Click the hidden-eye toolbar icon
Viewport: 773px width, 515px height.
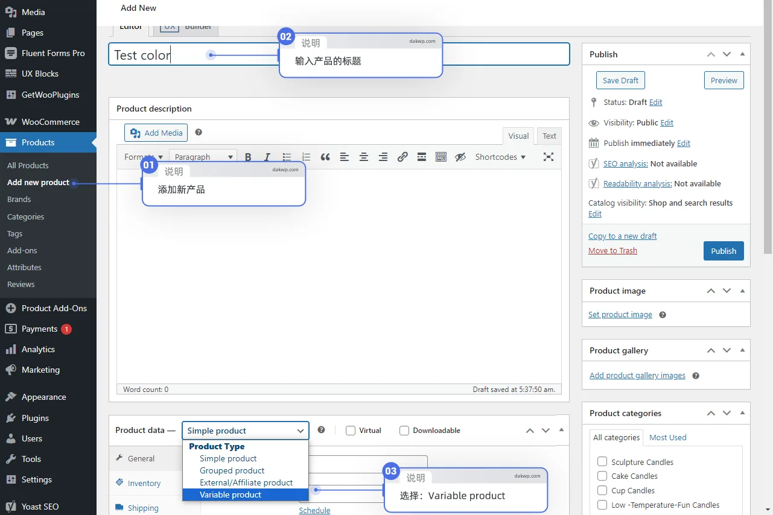click(460, 157)
